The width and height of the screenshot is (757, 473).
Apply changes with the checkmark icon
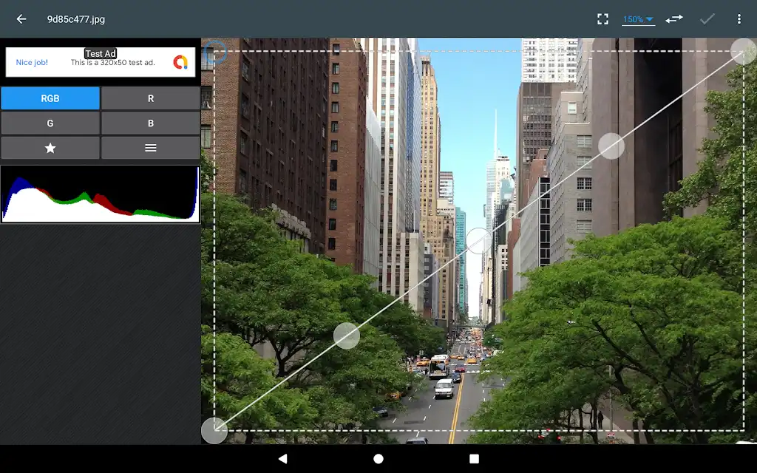pos(707,18)
